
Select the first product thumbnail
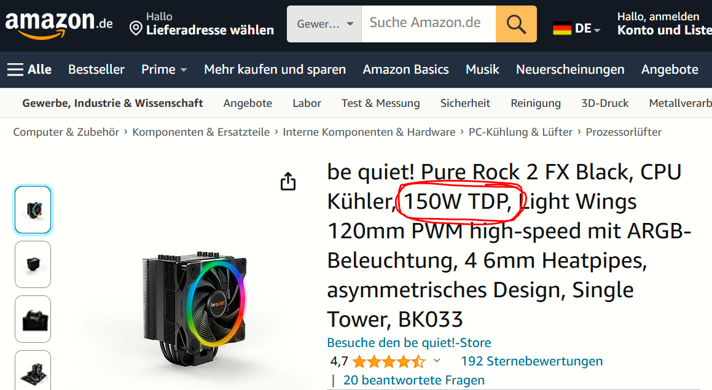33,210
